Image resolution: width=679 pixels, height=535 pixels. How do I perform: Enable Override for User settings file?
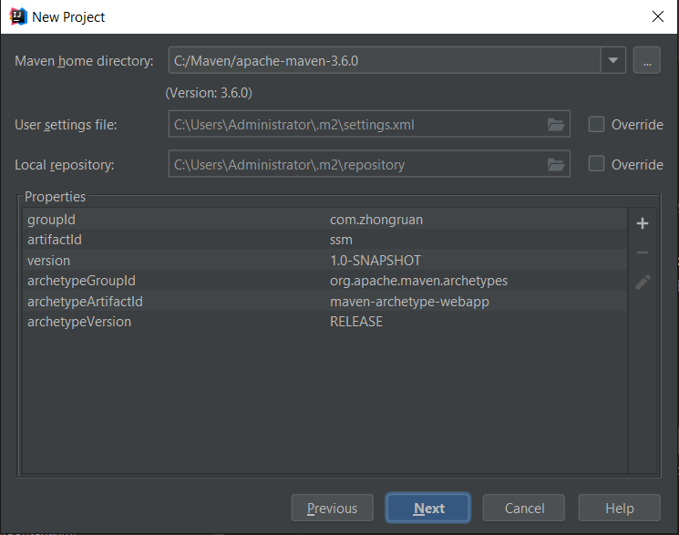point(597,125)
